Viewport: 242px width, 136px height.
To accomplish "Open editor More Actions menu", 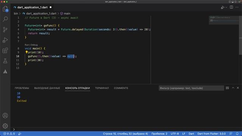I will tap(237, 8).
